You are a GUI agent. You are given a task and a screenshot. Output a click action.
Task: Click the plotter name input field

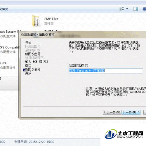106,71
